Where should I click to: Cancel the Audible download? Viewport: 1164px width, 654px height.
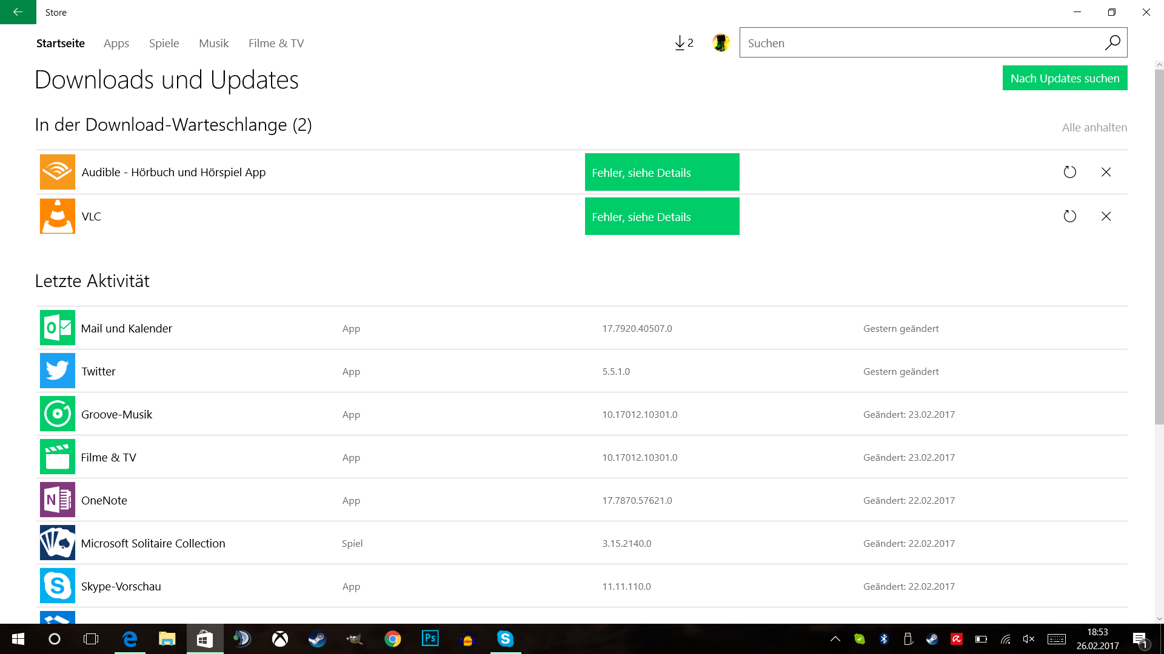tap(1106, 172)
